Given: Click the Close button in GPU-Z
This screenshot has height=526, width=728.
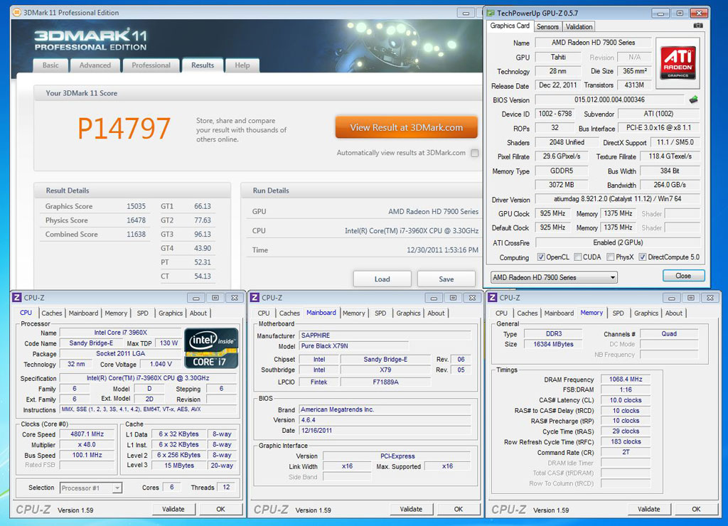Looking at the screenshot, I should [683, 276].
